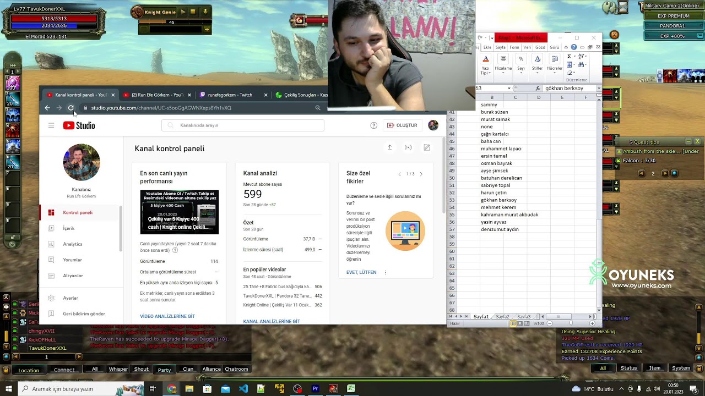705x396 pixels.
Task: Expand the Stiller group in Excel
Action: [538, 65]
